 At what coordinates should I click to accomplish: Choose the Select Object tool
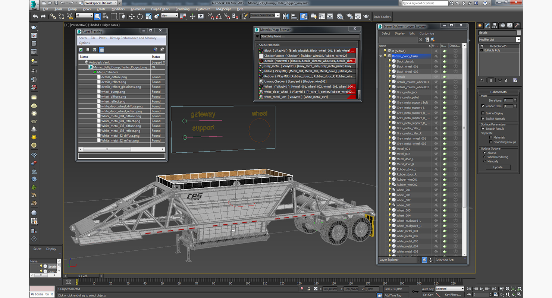[97, 16]
